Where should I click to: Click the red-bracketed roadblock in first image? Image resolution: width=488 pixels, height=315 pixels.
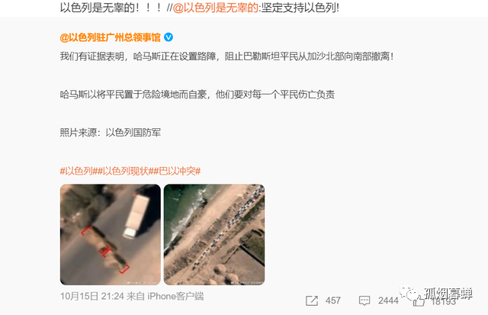(105, 250)
